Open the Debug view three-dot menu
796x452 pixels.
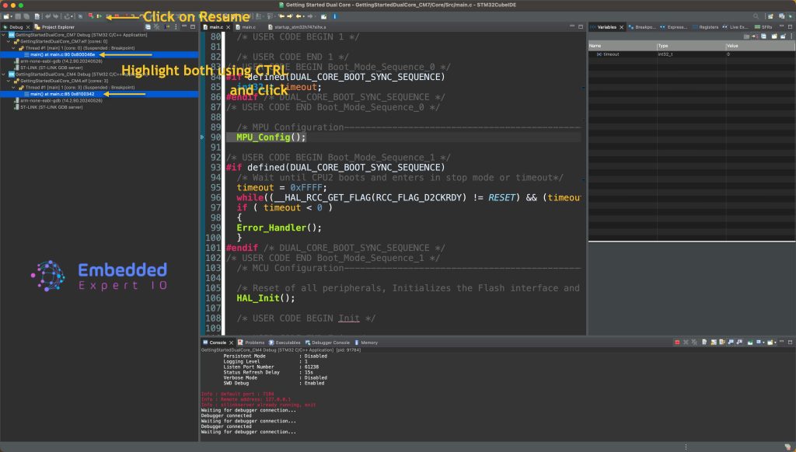176,27
